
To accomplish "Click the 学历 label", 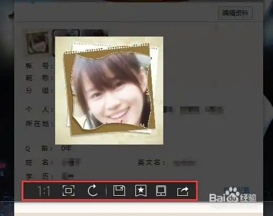I will pos(39,176).
